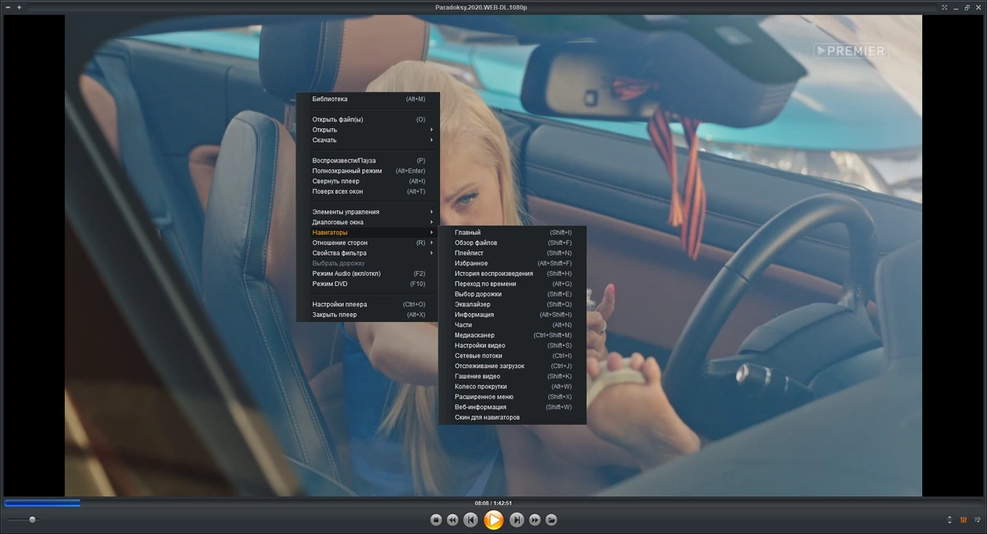Choose Свернуть плеер menu item

(368, 181)
